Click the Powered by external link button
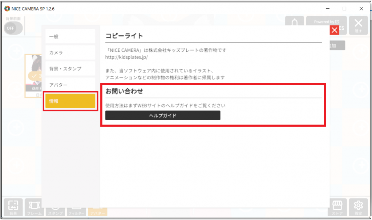This screenshot has height=220, width=372. point(327,22)
